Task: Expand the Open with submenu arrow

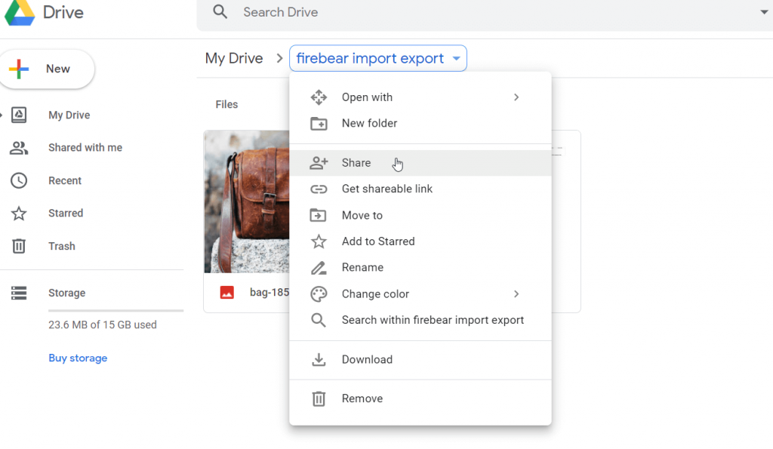Action: click(516, 97)
